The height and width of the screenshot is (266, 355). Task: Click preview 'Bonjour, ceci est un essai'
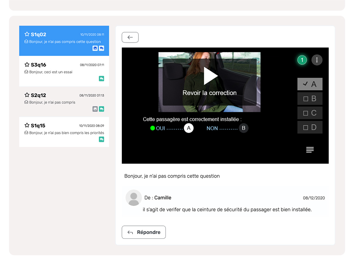click(x=51, y=72)
